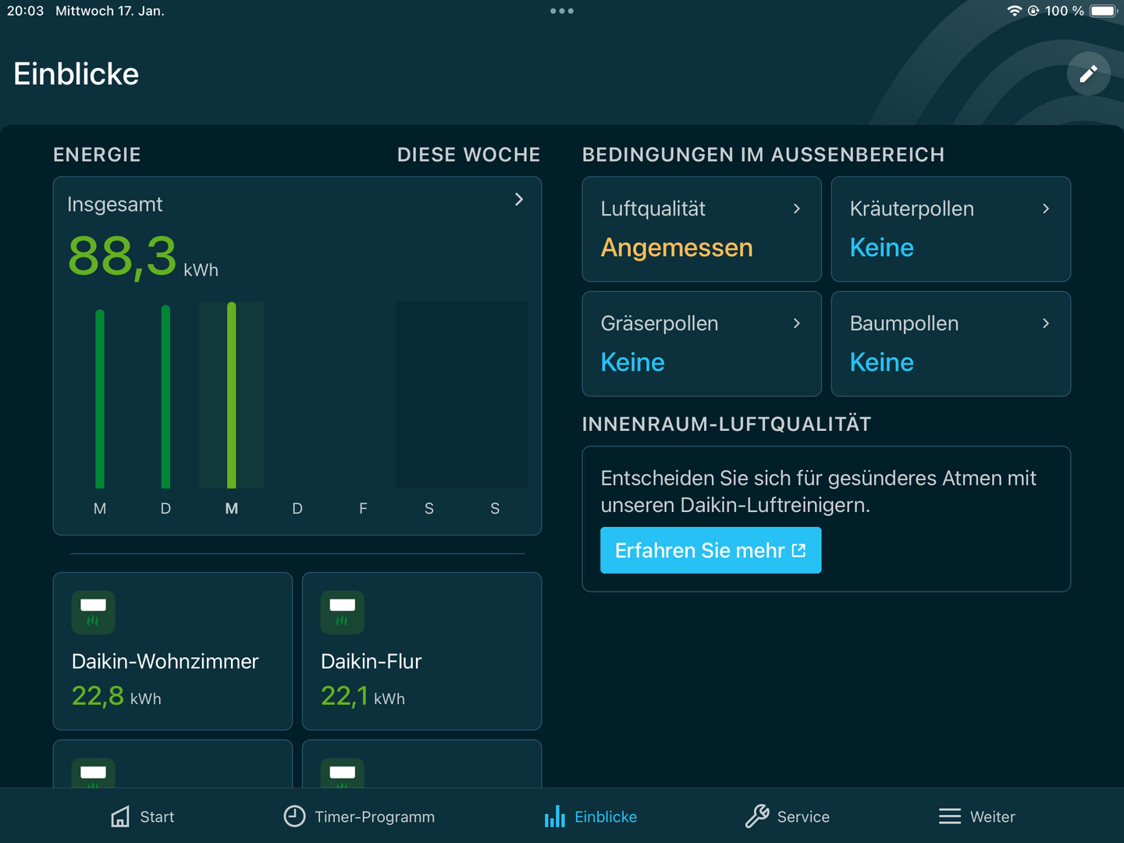Select Wednesday's highlighted energy bar

click(232, 395)
